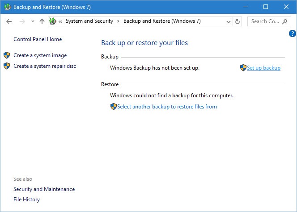Go up one level with up arrow
Image resolution: width=297 pixels, height=212 pixels.
pyautogui.click(x=42, y=21)
